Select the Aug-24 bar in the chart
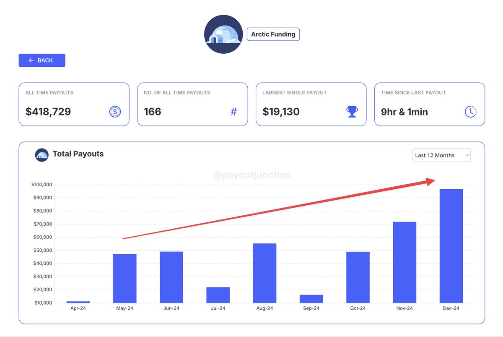Screen dimensions: 503x337 [265, 273]
